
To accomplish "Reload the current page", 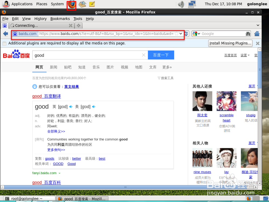I will tap(186, 34).
